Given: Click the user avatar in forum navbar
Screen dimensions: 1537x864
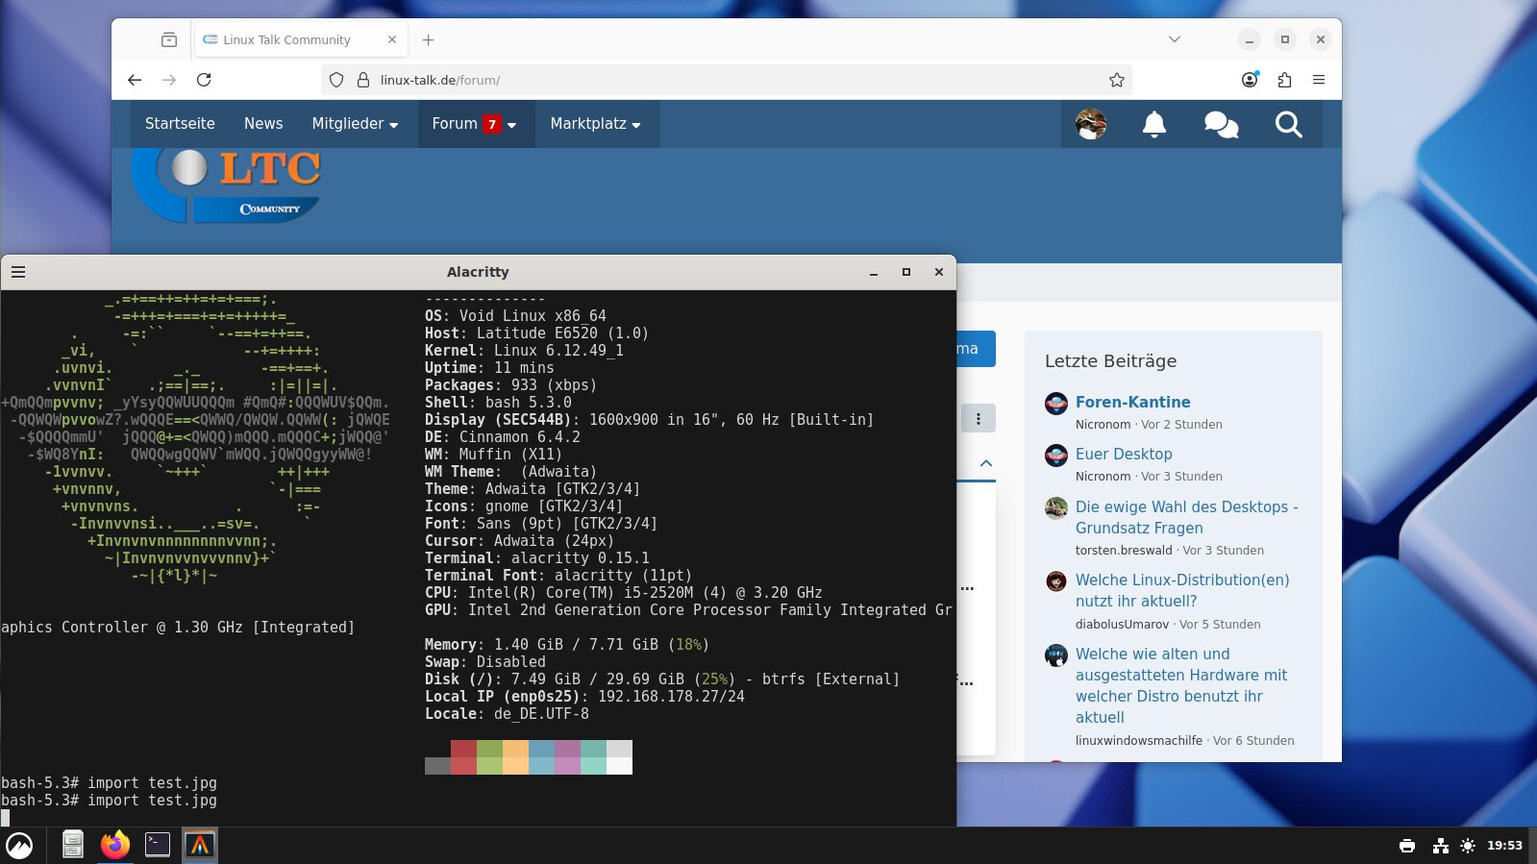Looking at the screenshot, I should pos(1090,124).
